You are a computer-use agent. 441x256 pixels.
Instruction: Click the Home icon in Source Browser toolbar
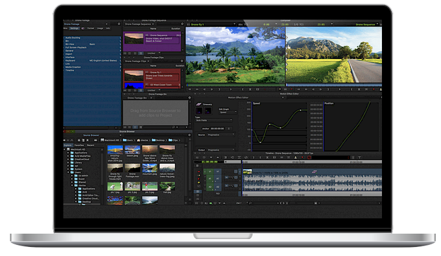(78, 140)
